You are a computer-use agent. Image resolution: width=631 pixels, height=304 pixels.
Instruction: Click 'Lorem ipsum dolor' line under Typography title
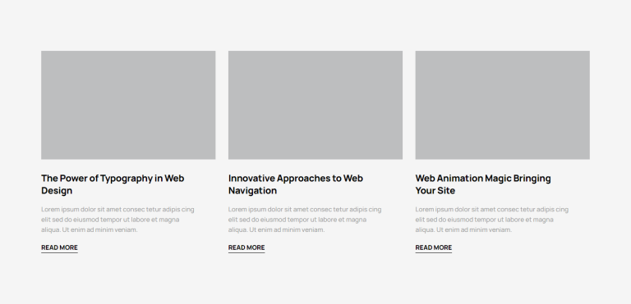(117, 209)
